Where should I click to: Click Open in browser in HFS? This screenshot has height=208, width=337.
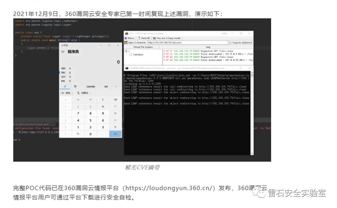coord(135,43)
